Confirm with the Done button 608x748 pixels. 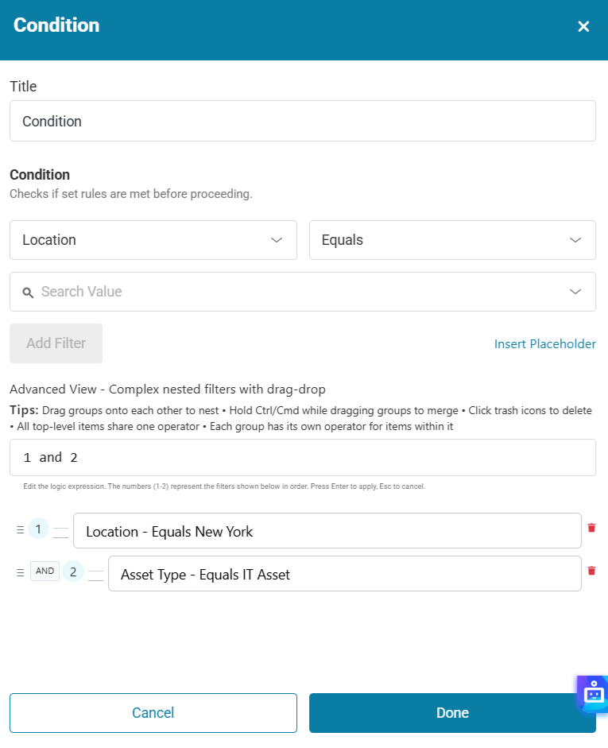(452, 712)
